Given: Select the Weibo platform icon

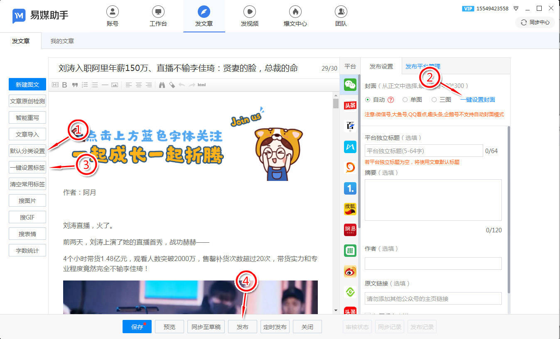Looking at the screenshot, I should point(350,271).
